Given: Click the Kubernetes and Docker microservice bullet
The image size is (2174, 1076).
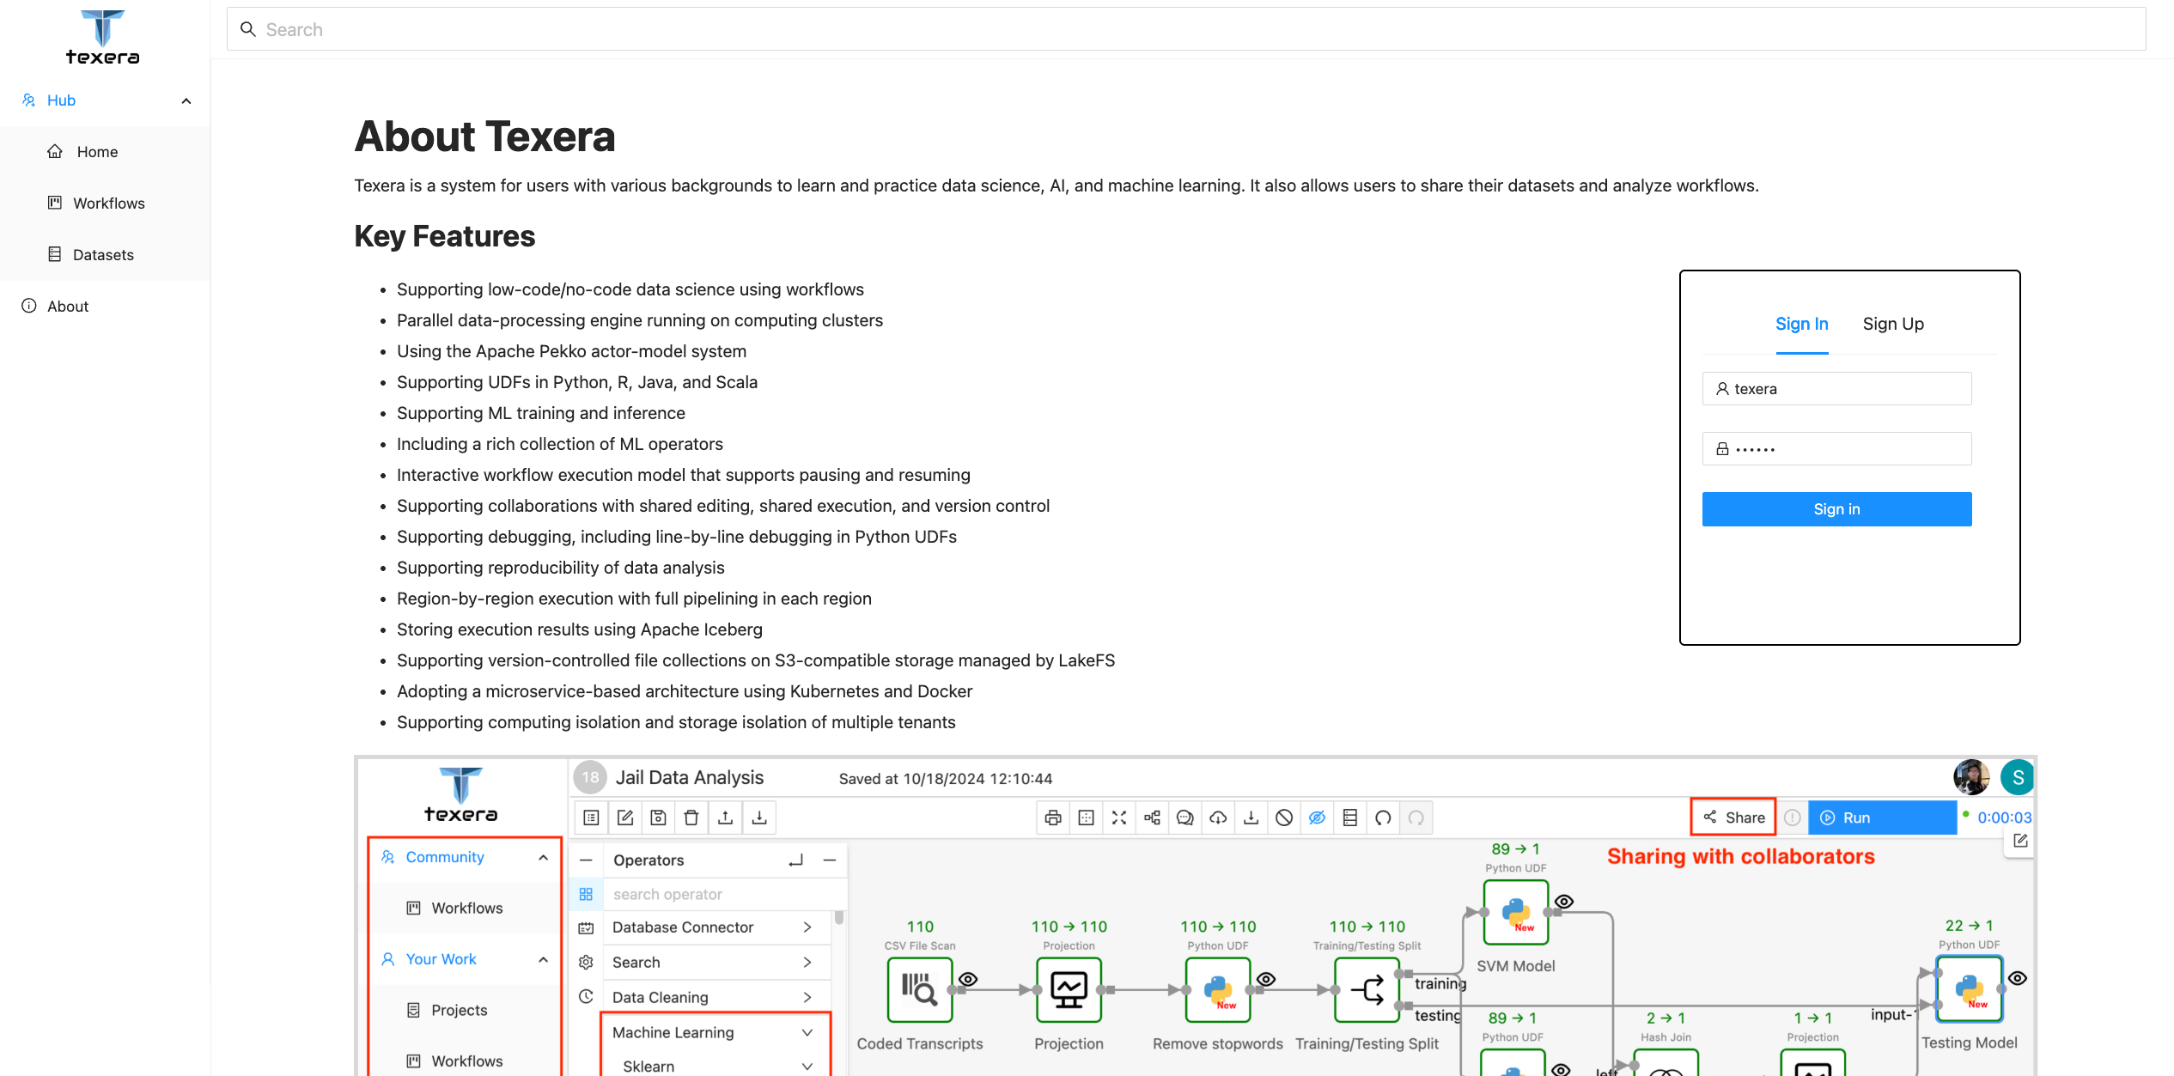Looking at the screenshot, I should click(x=684, y=691).
